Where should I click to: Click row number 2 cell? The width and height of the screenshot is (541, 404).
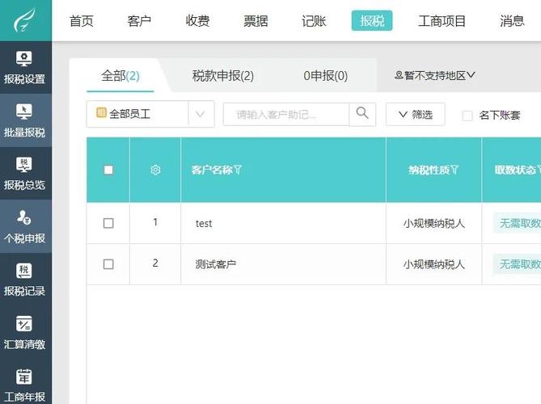click(x=155, y=263)
